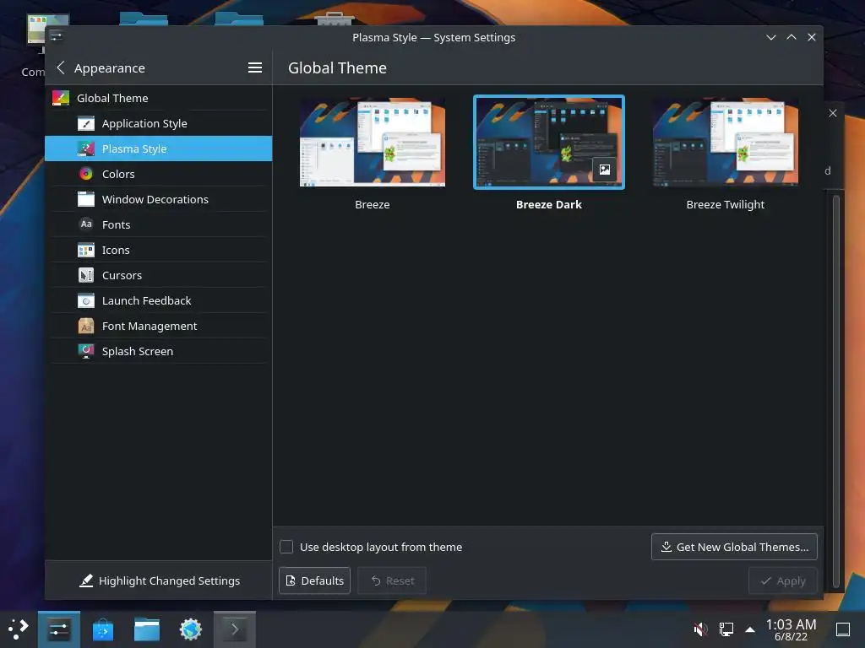The width and height of the screenshot is (865, 648).
Task: Open the application launcher in taskbar
Action: tap(19, 629)
